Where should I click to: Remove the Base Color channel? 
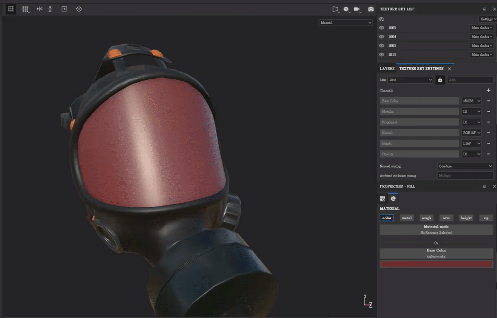click(x=488, y=101)
